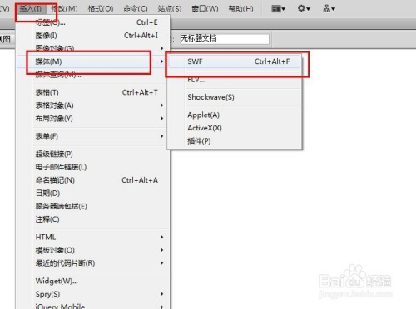
Task: Expand the 表格对象(A) submenu
Action: point(93,105)
